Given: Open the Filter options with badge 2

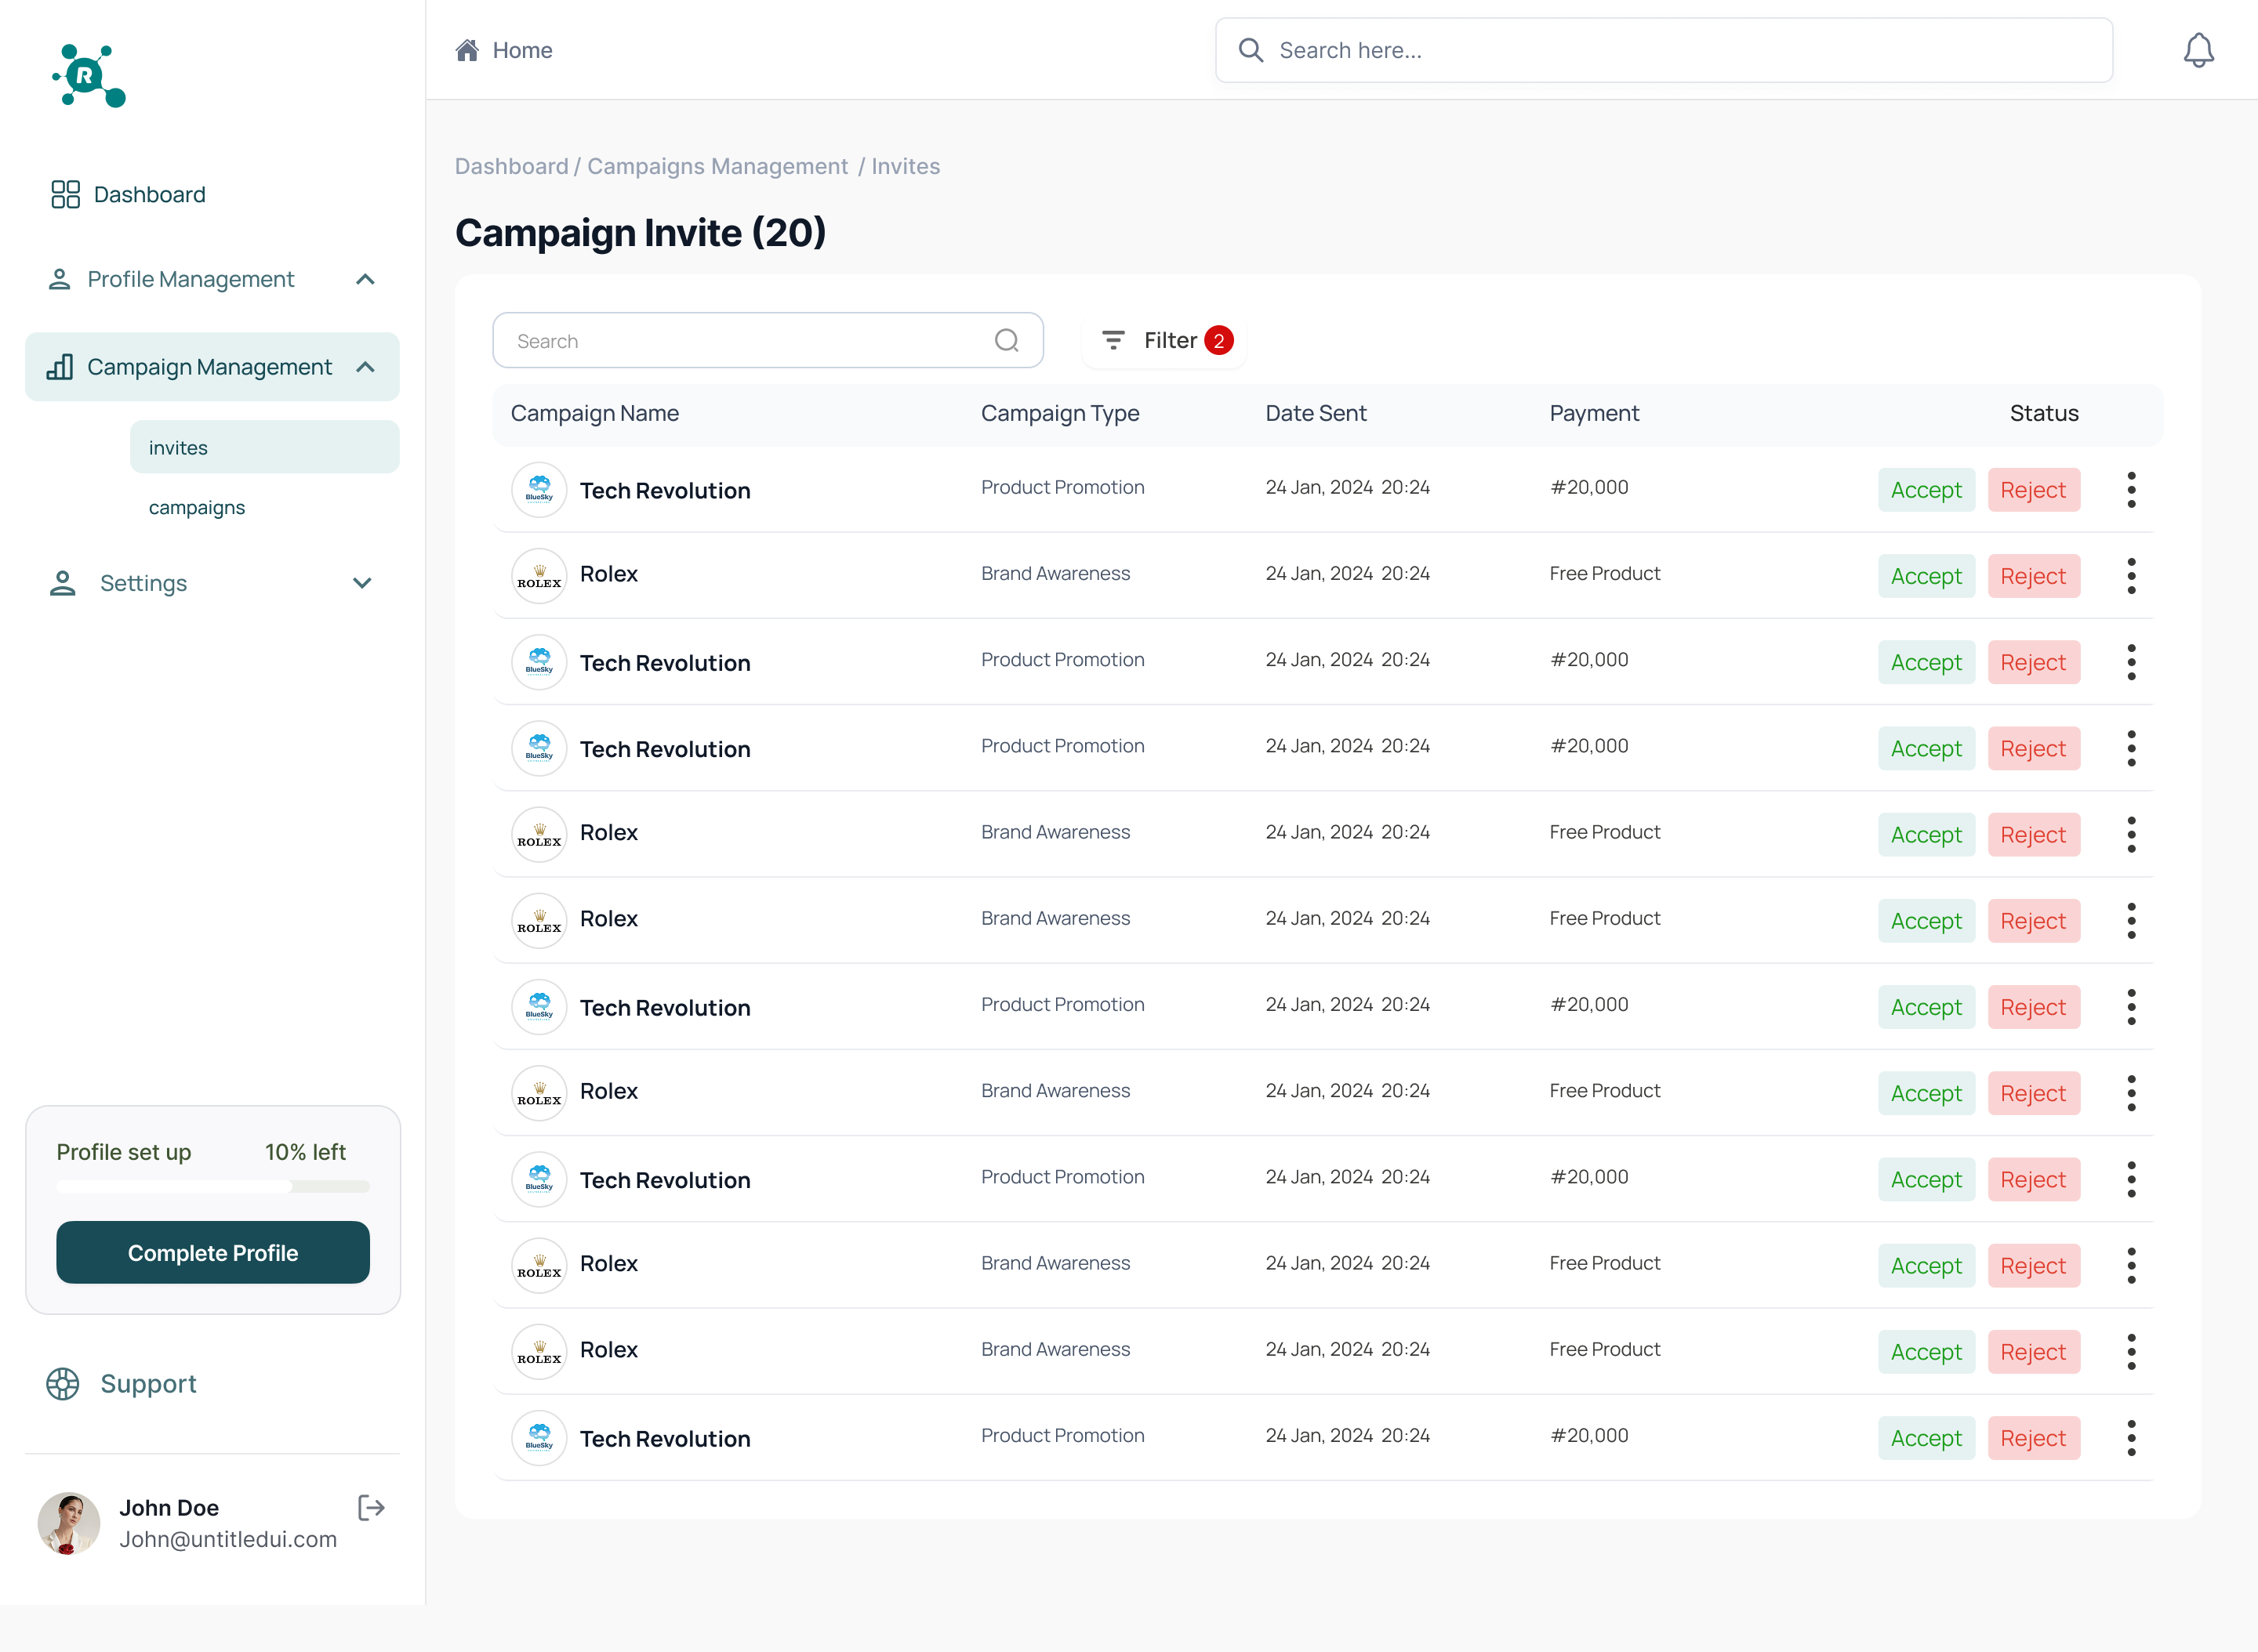Looking at the screenshot, I should [x=1166, y=341].
